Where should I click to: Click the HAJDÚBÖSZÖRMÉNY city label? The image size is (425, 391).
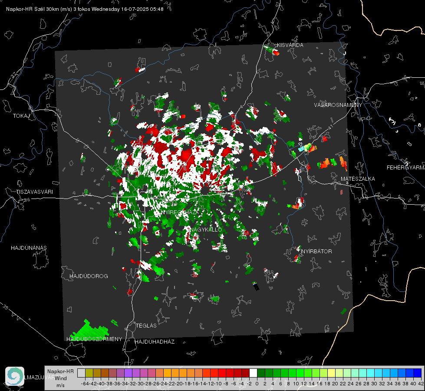point(94,339)
